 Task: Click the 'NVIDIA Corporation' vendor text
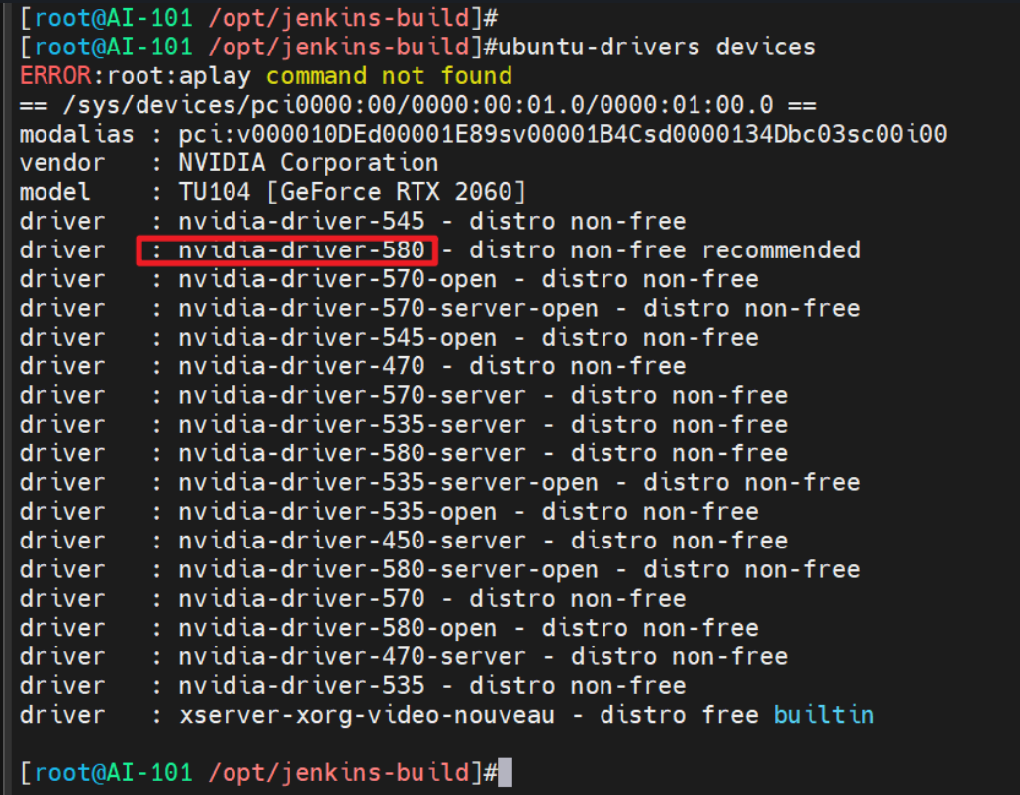click(x=308, y=163)
